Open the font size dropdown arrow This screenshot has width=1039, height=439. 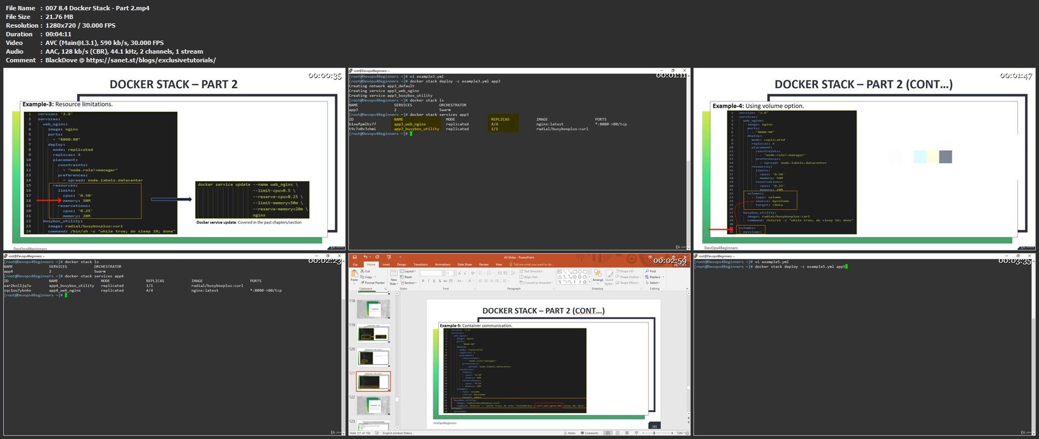tap(454, 273)
